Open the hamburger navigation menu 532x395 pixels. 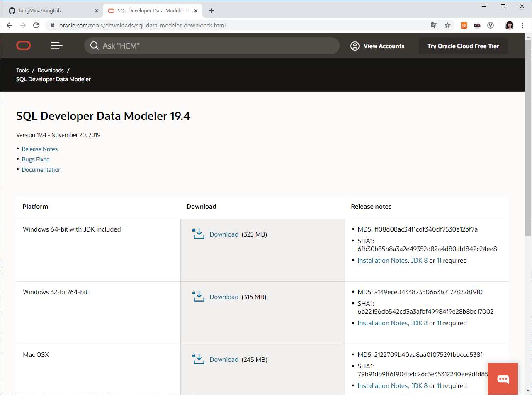[x=57, y=46]
